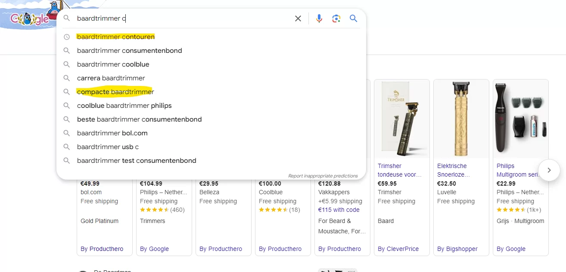This screenshot has height=272, width=566.
Task: Click the '+€5.99 shipping' text
Action: [340, 201]
